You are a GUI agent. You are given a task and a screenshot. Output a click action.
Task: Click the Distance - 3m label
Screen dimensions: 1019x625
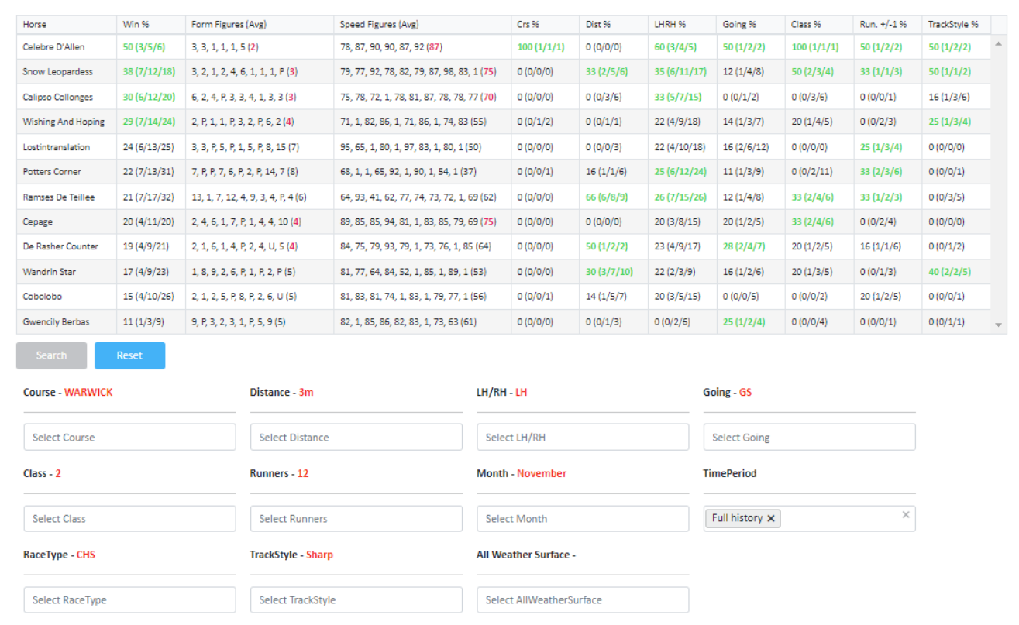pos(281,393)
